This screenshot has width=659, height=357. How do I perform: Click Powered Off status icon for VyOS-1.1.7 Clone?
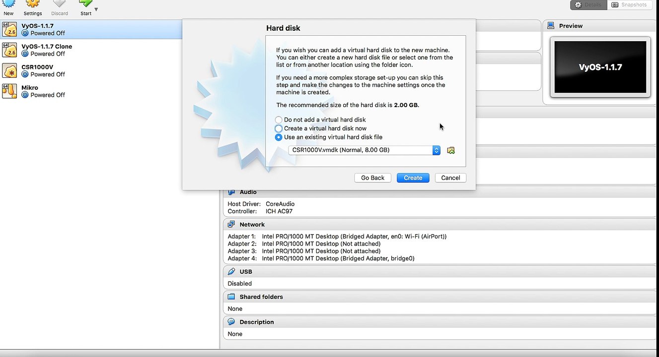25,54
